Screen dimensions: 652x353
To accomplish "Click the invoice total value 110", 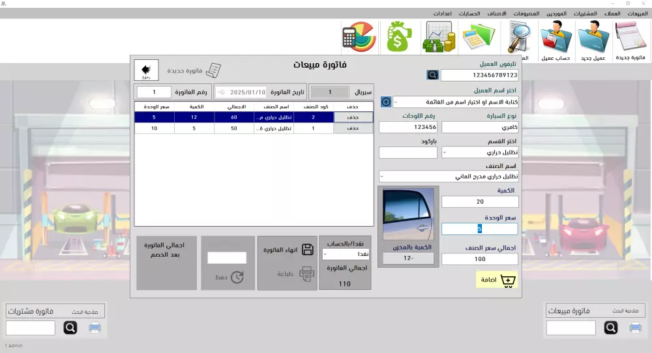I will click(345, 284).
